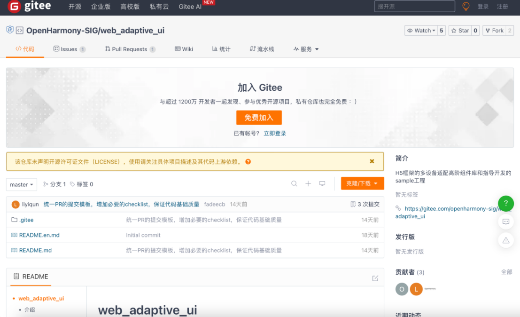Open the OpenHarmony-SIG/web_adaptive_ui repository title
This screenshot has height=317, width=520.
point(95,31)
